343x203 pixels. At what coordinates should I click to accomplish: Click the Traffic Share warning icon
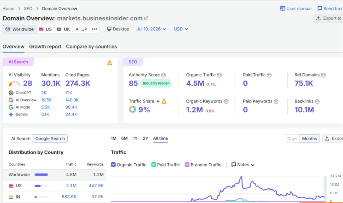point(164,101)
